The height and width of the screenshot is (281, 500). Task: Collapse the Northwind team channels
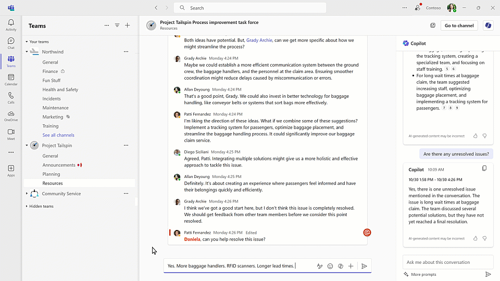click(x=27, y=52)
